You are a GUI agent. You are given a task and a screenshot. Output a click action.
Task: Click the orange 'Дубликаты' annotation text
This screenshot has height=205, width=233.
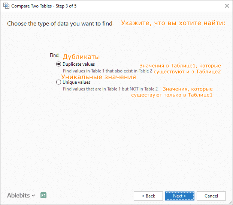(81, 57)
